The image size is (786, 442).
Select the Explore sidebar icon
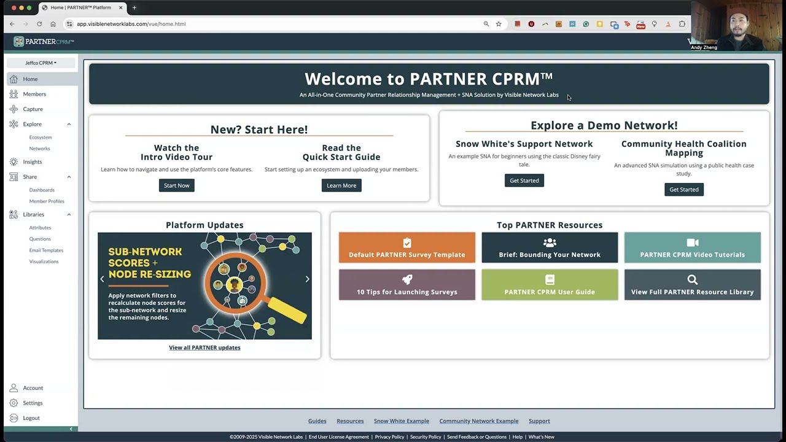pyautogui.click(x=14, y=124)
